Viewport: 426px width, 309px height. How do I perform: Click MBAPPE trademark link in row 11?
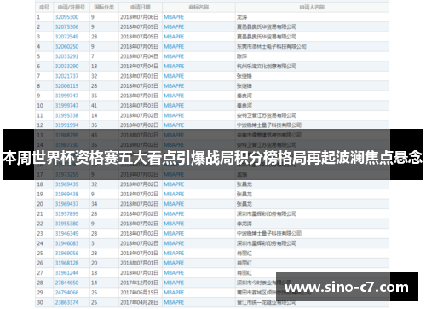pyautogui.click(x=174, y=115)
